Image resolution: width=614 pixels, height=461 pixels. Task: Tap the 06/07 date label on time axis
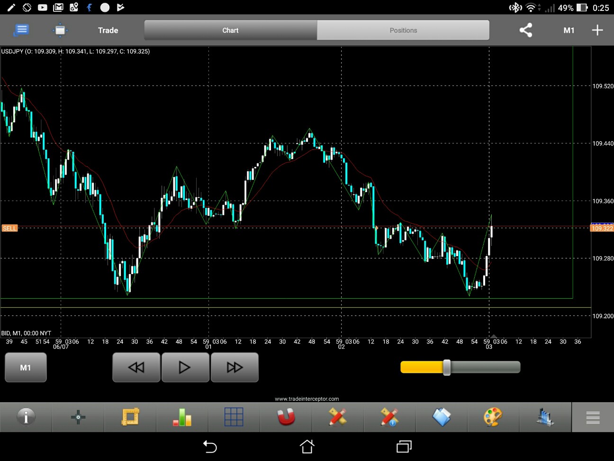(61, 347)
